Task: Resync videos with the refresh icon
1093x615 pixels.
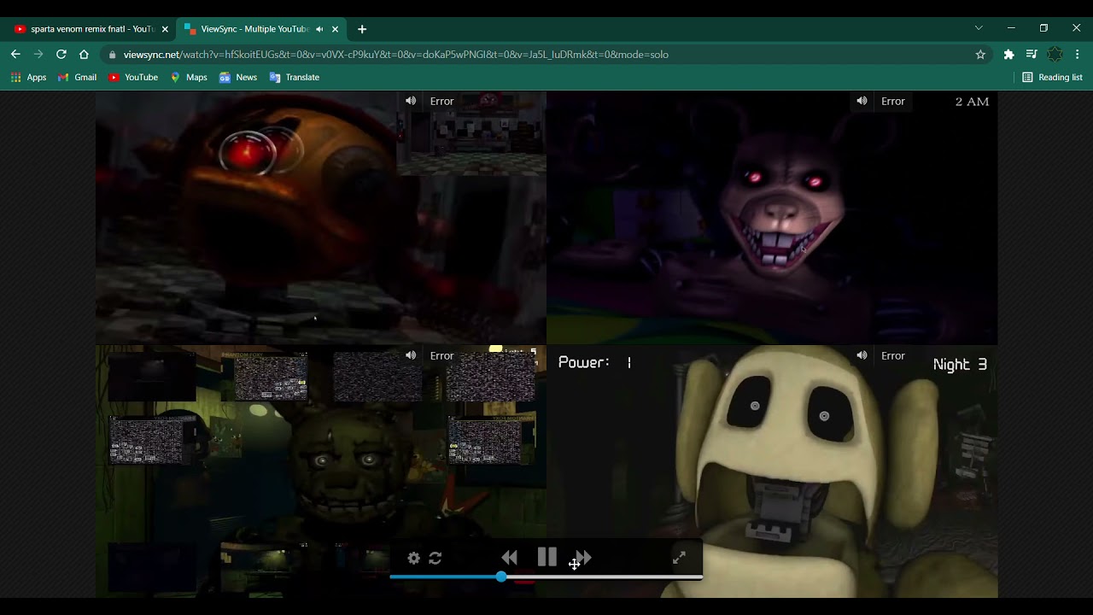Action: (x=435, y=558)
